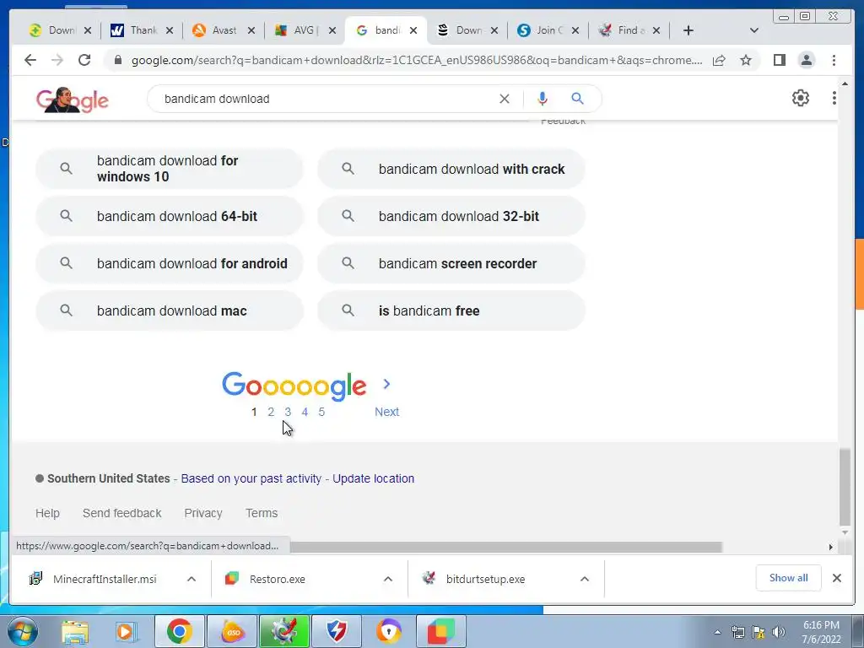Bookmark this page with the star icon
This screenshot has width=864, height=648.
pos(746,60)
